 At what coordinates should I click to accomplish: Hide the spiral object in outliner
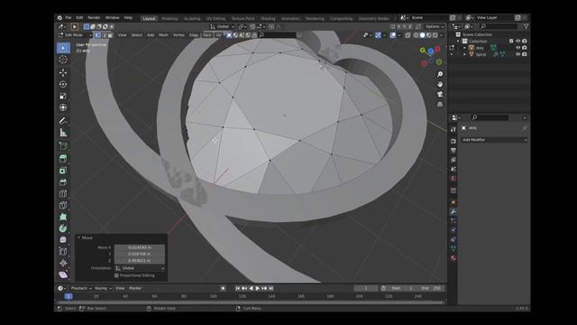[x=517, y=54]
